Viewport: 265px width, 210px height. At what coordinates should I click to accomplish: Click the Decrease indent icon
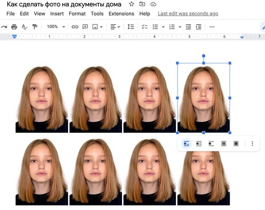tap(188, 27)
